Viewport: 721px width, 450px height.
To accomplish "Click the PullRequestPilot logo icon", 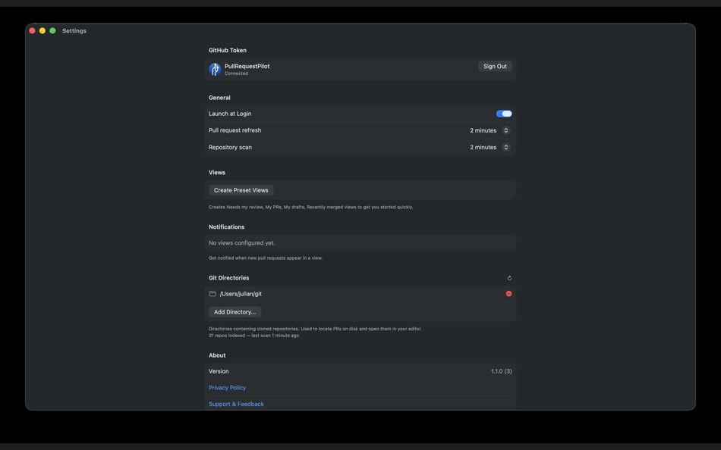I will click(215, 68).
